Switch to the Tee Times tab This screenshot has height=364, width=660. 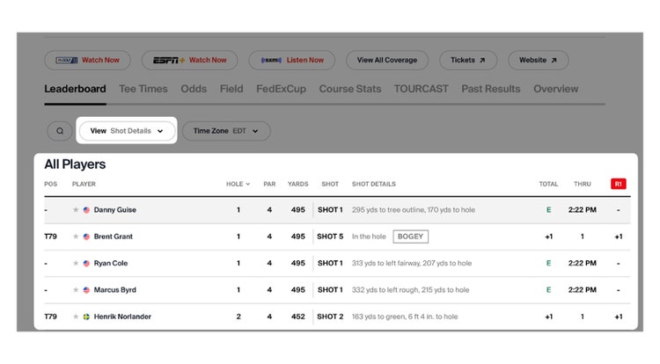tap(143, 89)
